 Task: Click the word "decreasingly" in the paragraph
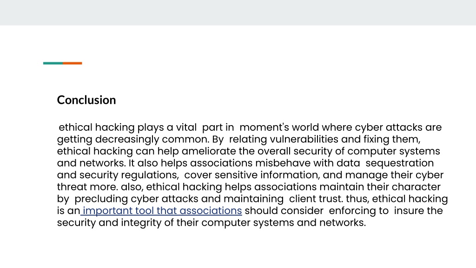tap(127, 139)
